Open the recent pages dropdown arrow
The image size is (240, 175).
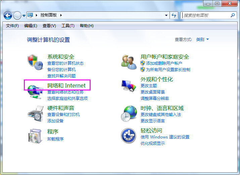(x=24, y=16)
